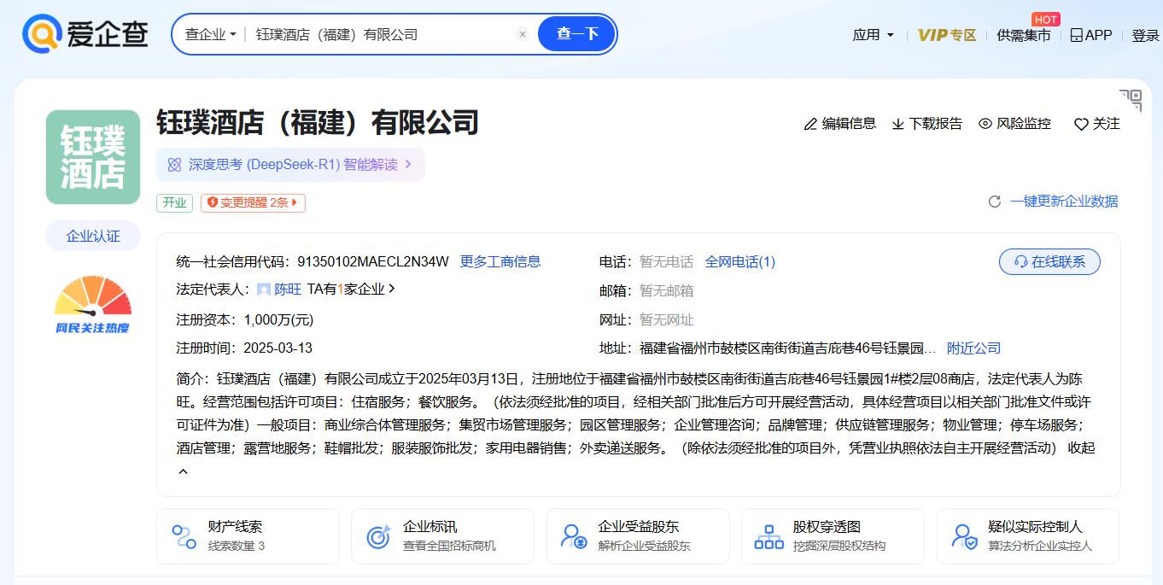Click the 企业受益股东 person icon

coord(574,536)
